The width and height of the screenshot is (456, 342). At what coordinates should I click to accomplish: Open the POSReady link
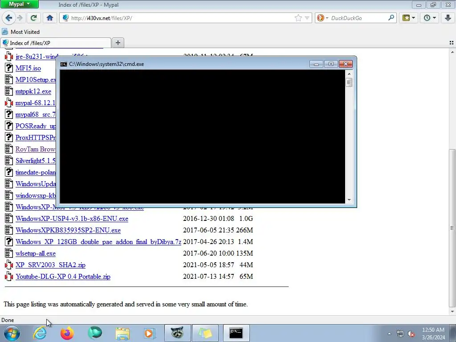[x=36, y=126]
